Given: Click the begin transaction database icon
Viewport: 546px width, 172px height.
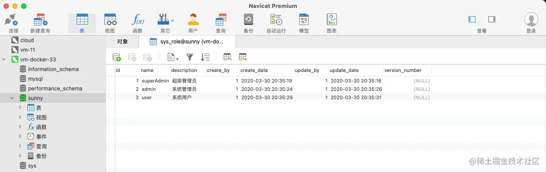Looking at the screenshot, I should pos(117,57).
